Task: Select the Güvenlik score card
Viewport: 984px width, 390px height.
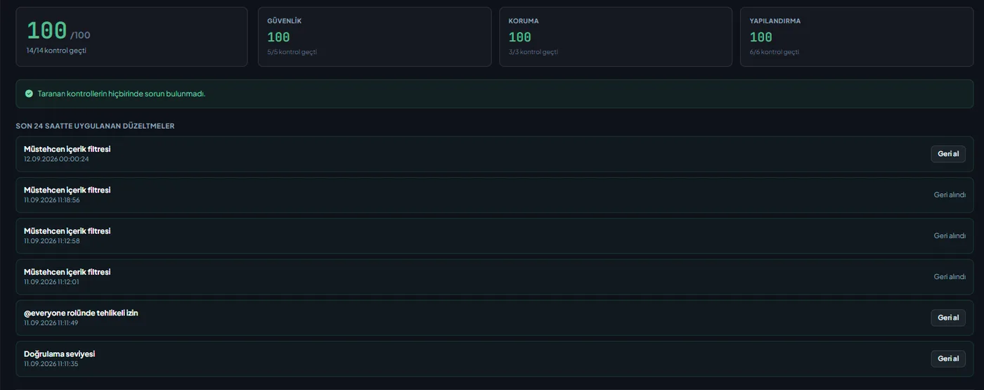Action: 375,37
